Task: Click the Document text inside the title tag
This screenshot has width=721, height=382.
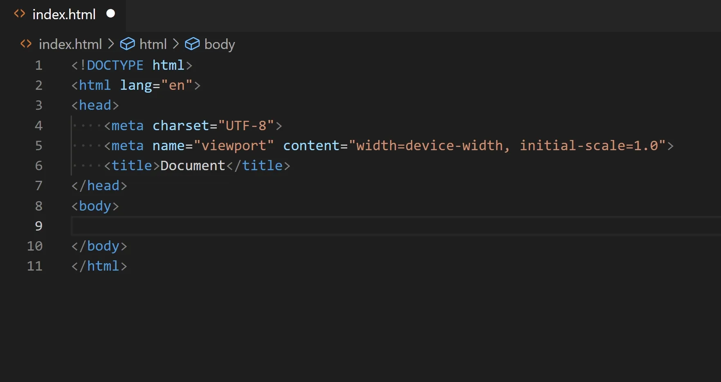Action: coord(193,166)
